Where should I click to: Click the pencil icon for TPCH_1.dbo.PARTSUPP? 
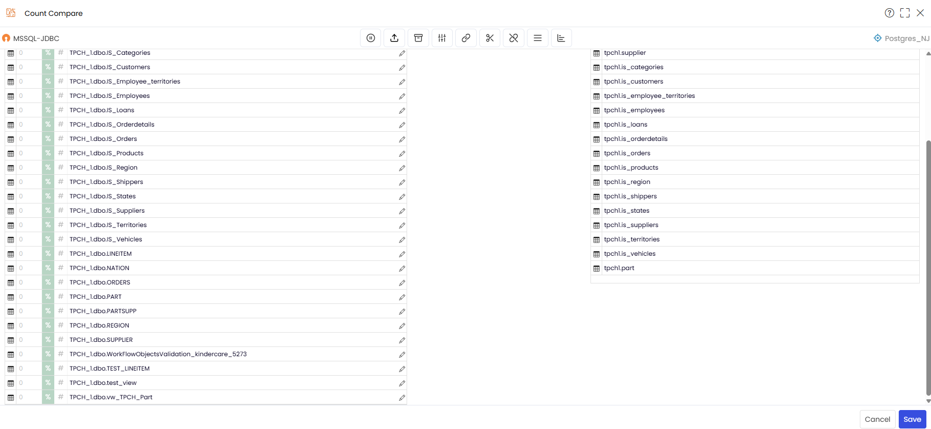click(402, 311)
